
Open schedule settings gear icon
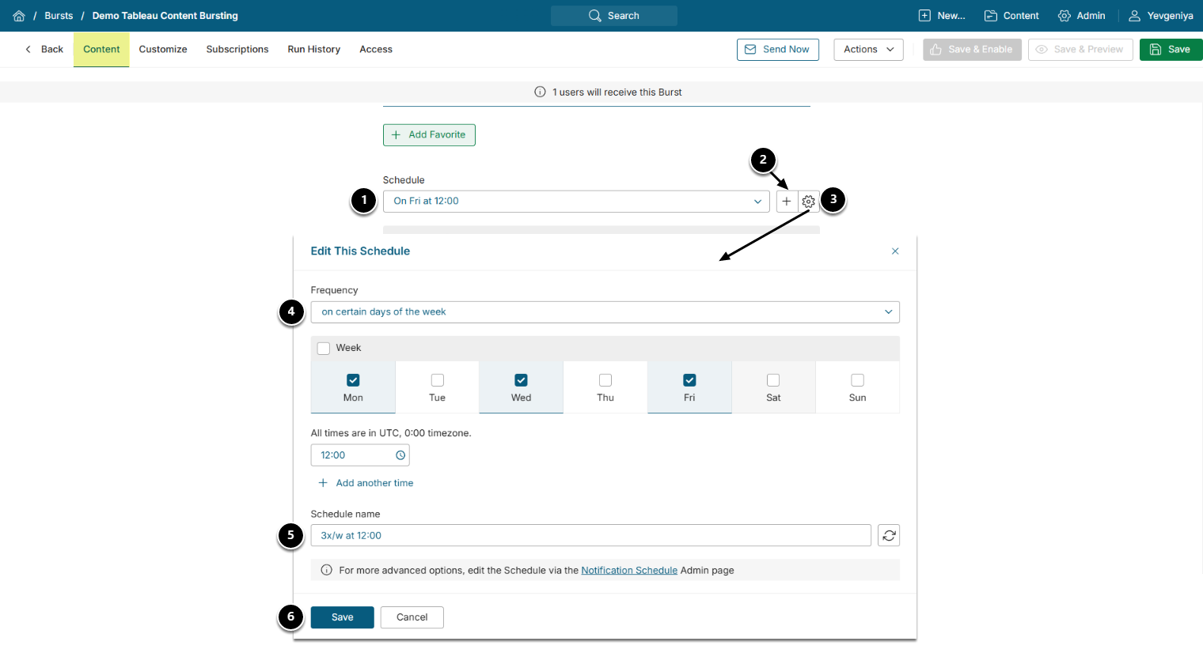(x=809, y=202)
